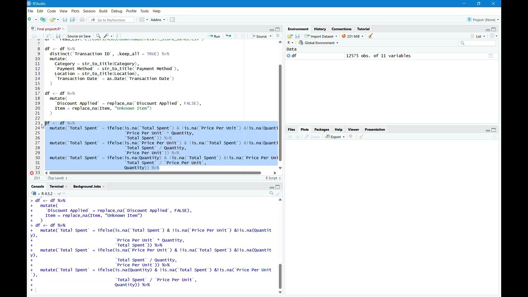
Task: Click Save All documents icon
Action: coord(72,20)
